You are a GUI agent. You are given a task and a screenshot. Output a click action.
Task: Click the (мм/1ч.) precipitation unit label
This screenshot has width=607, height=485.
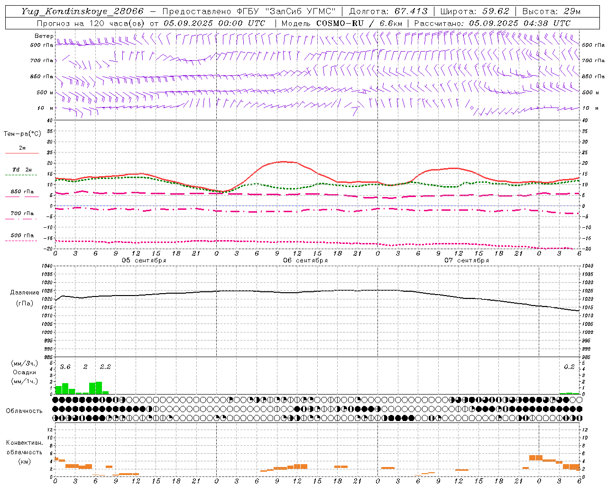click(25, 381)
